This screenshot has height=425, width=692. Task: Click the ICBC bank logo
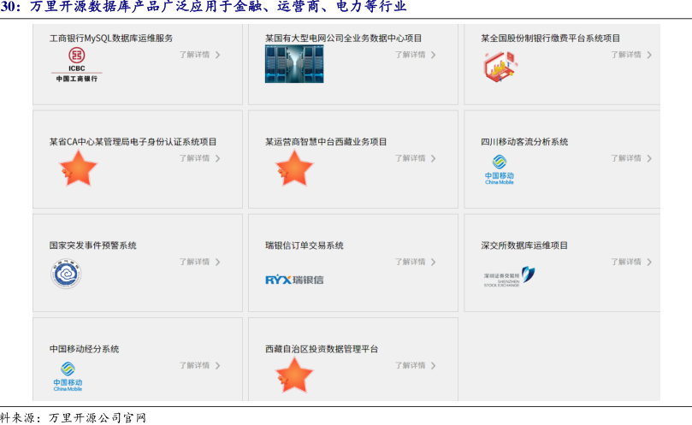click(x=77, y=64)
